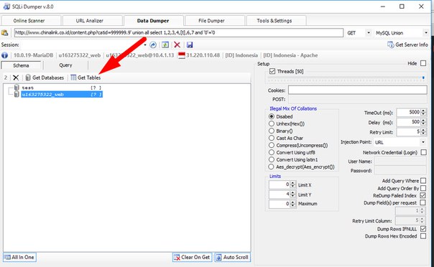Click the red X delete session icon
Screen dimensions: 434x267
(x=177, y=44)
